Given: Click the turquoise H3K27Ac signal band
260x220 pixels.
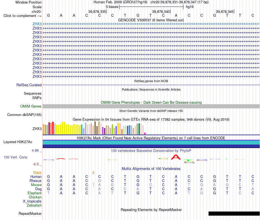Looking at the screenshot, I should [151, 142].
